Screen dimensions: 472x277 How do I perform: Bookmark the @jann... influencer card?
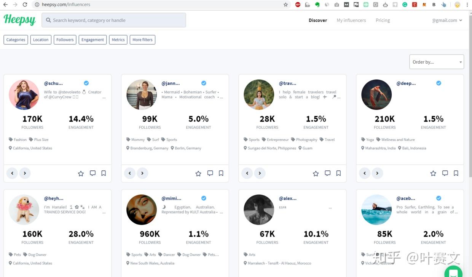tap(221, 173)
